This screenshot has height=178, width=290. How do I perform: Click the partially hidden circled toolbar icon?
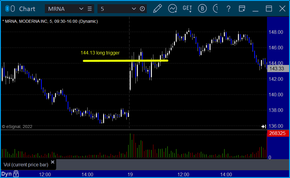click(215, 8)
